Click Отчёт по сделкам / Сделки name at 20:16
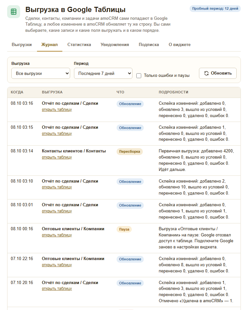The height and width of the screenshot is (310, 248). pyautogui.click(x=70, y=283)
